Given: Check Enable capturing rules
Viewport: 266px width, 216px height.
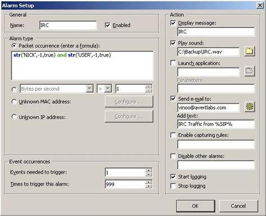Looking at the screenshot, I should pos(173,135).
